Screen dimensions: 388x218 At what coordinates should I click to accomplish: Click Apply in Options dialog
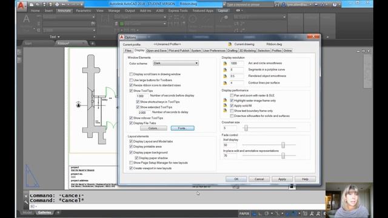(x=282, y=179)
